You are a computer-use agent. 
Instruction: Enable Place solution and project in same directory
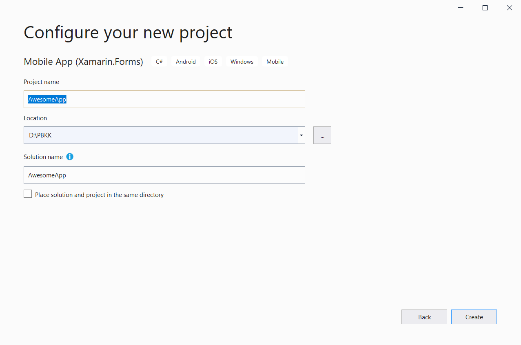pyautogui.click(x=28, y=194)
